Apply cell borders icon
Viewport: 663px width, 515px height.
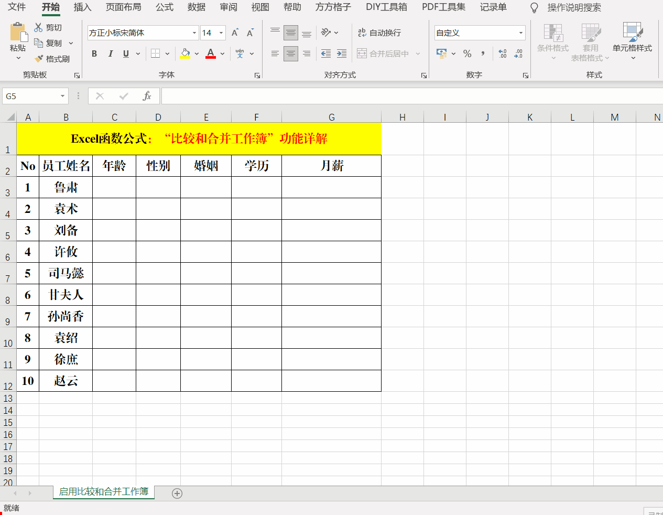tap(155, 53)
